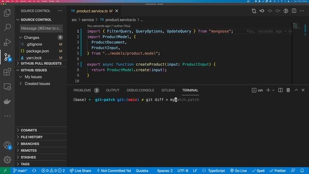
Task: Open the Extensions view
Action: [x=7, y=72]
